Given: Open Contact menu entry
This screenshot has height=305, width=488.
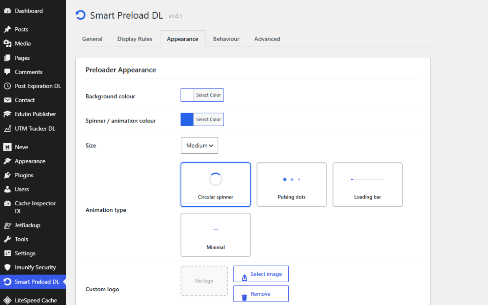Looking at the screenshot, I should [x=33, y=100].
